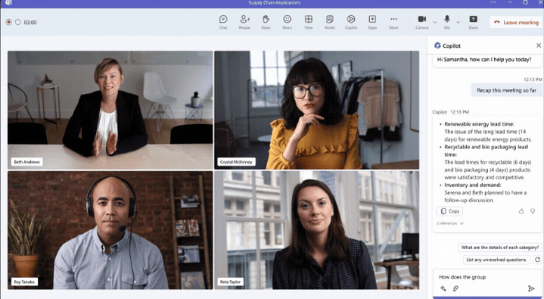
Task: Open meeting Notes
Action: coord(330,22)
